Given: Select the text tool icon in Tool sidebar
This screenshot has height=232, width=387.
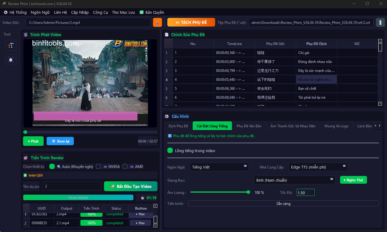Looking at the screenshot, I should (11, 46).
